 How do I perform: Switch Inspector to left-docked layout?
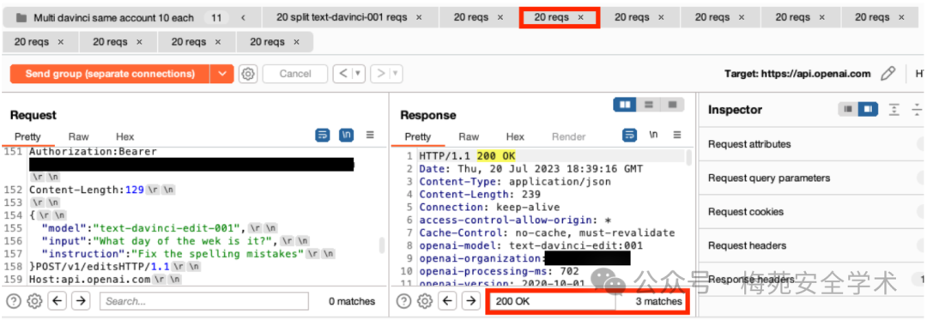pyautogui.click(x=848, y=109)
